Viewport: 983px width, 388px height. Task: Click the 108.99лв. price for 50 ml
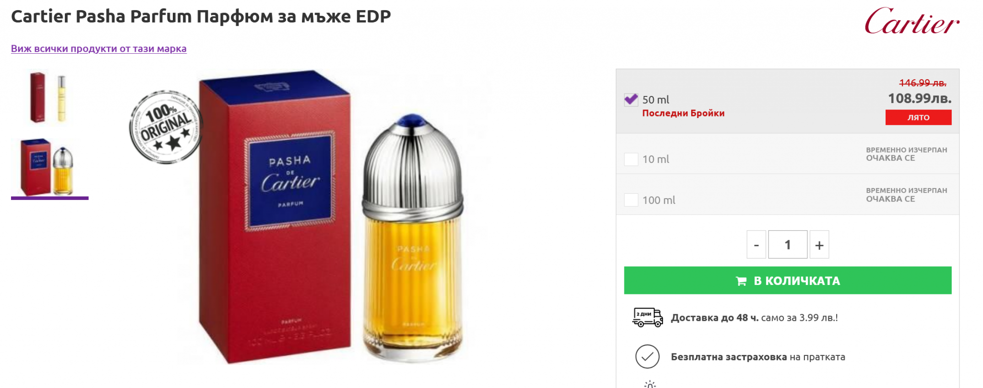pos(920,98)
